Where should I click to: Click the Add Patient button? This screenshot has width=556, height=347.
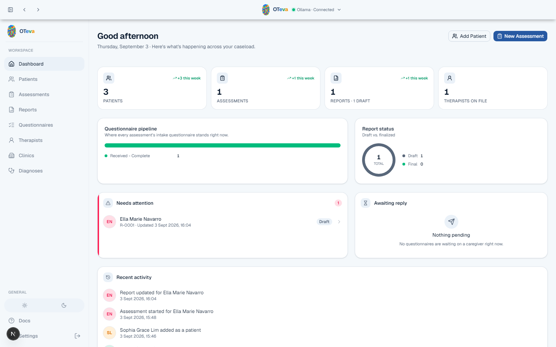pyautogui.click(x=469, y=36)
